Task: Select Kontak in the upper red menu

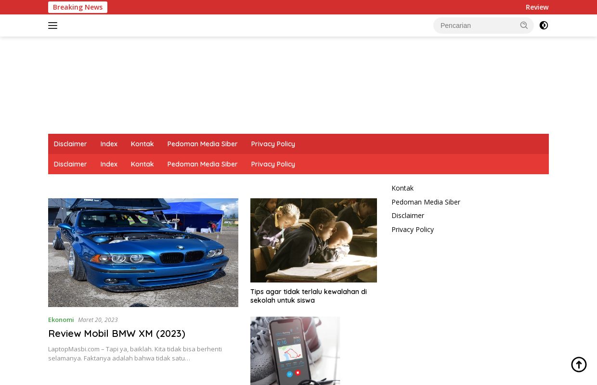Action: (x=142, y=144)
